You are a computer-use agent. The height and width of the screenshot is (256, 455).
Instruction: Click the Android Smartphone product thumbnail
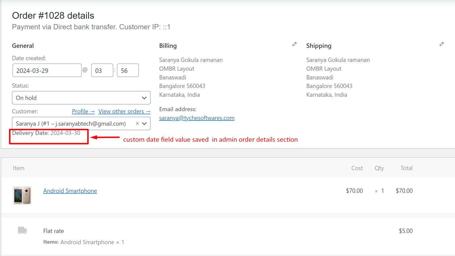[22, 196]
